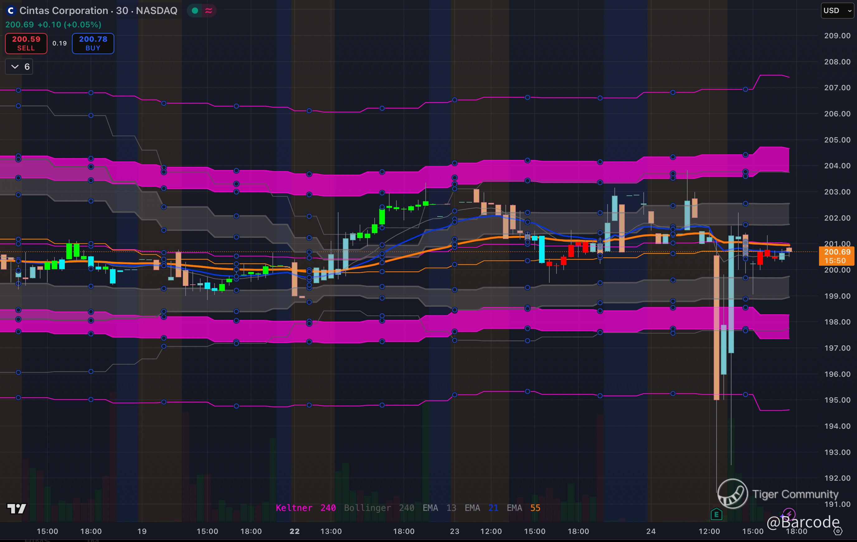
Task: Expand the collapsed indicators legend showing 6
Action: tap(19, 67)
